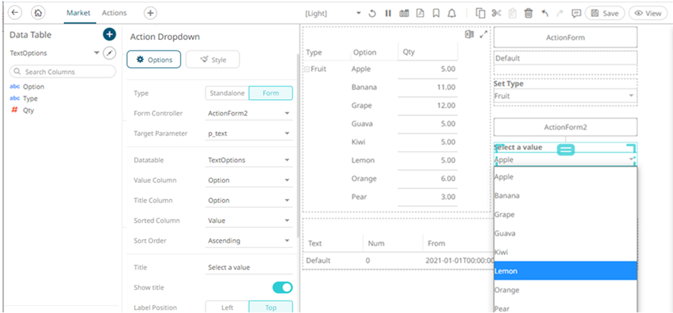673x313 pixels.
Task: Pause using the pause icon in toolbar
Action: [388, 13]
